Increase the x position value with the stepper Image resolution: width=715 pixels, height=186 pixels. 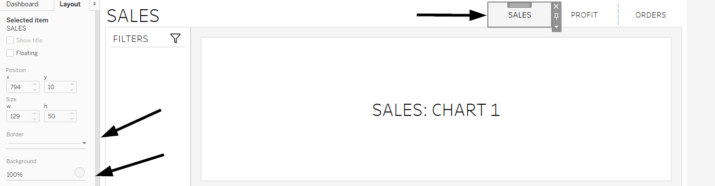(x=34, y=84)
